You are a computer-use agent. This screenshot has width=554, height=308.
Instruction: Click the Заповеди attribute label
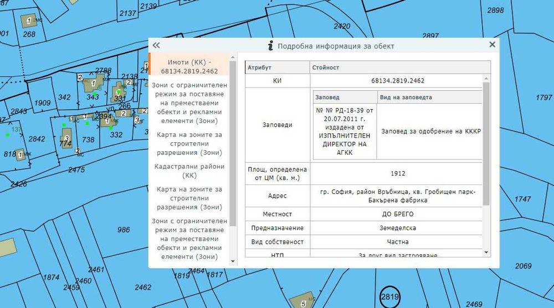pos(278,125)
